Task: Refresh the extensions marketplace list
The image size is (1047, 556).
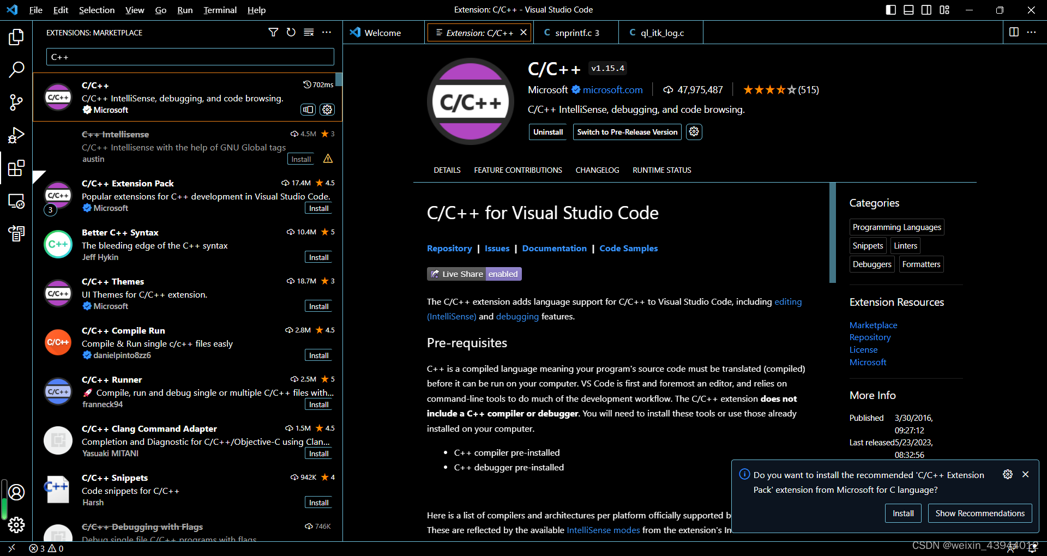Action: tap(291, 33)
